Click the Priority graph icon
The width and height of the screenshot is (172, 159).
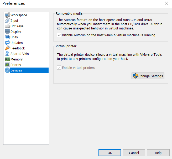(x=7, y=65)
